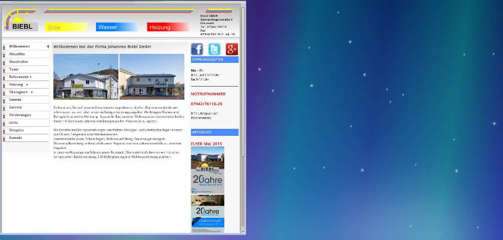Image resolution: width=503 pixels, height=240 pixels.
Task: Open the lower 20 Jahre flyer thumbnail
Action: click(x=208, y=213)
